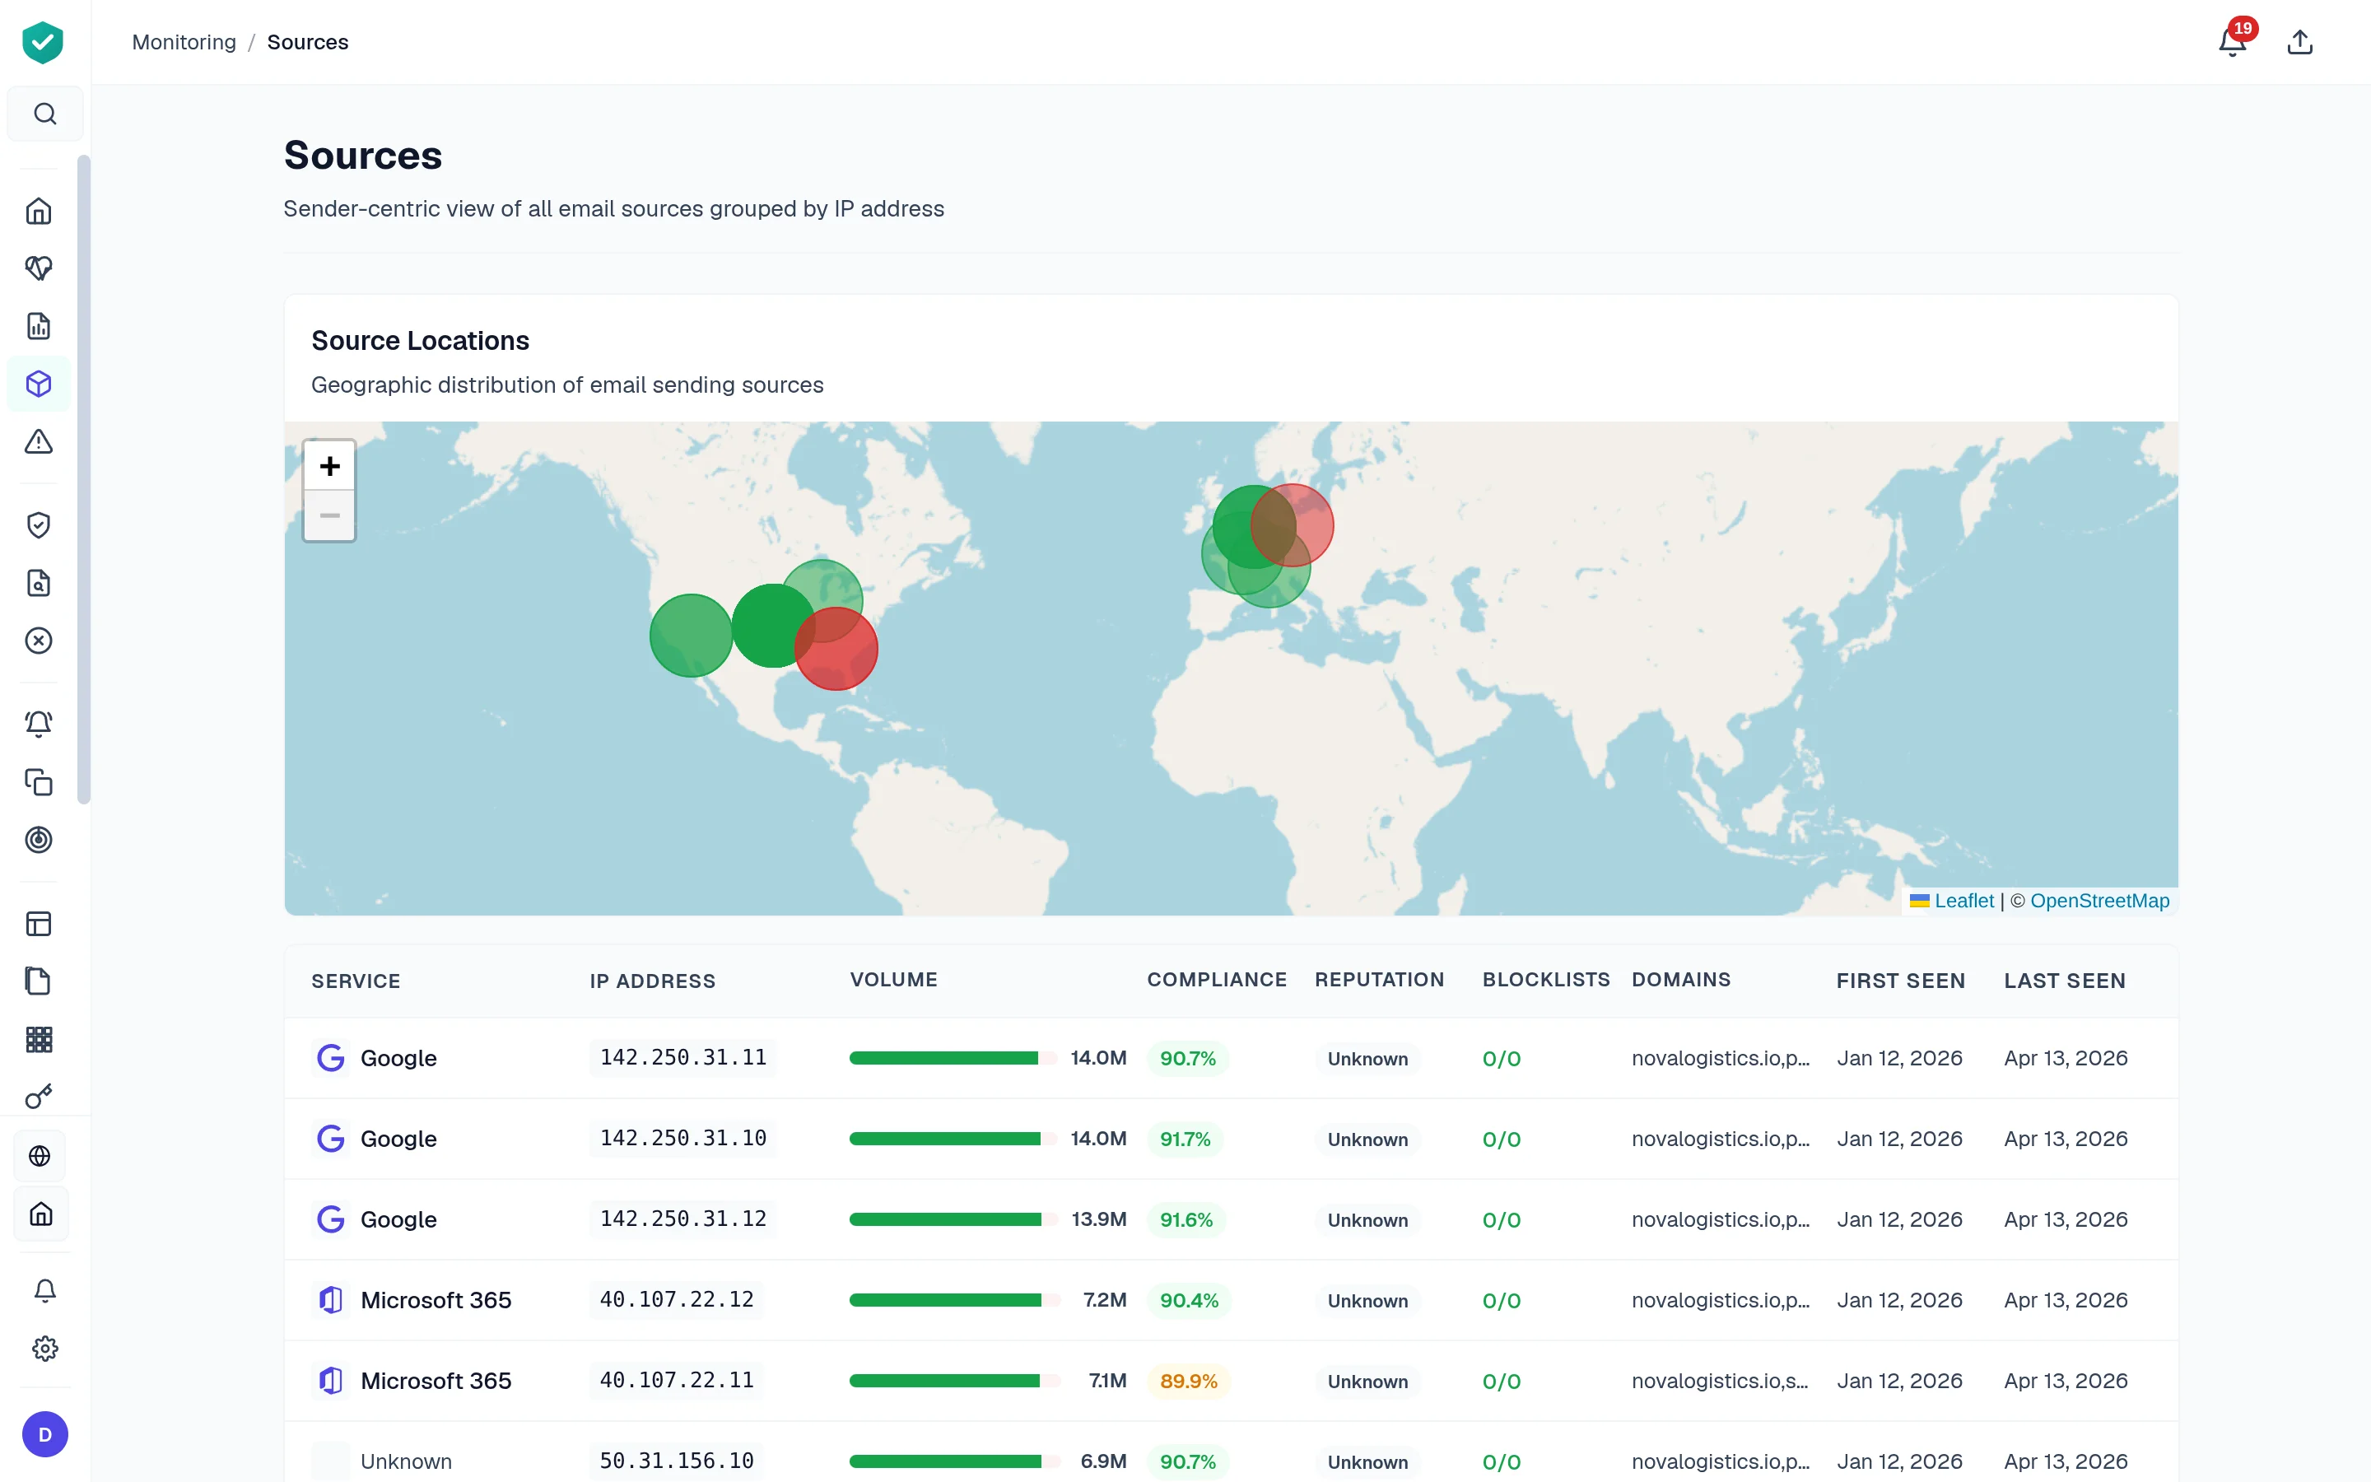This screenshot has height=1482, width=2371.
Task: Open the reports chart icon in sidebar
Action: (x=40, y=325)
